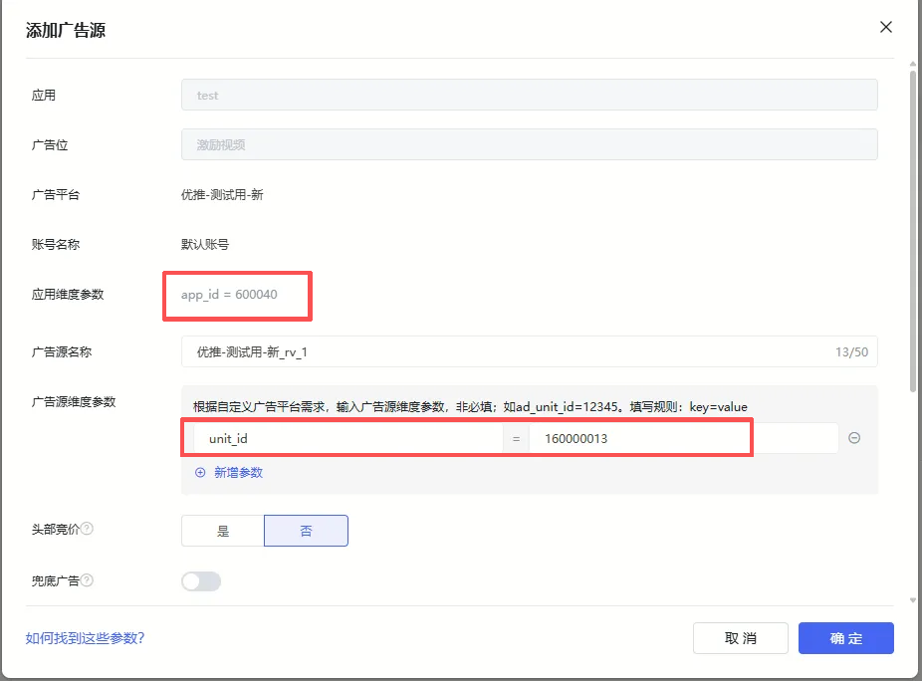Screen dimensions: 922x681
Task: Open the 如何找到这些参数? link
Action: point(86,638)
